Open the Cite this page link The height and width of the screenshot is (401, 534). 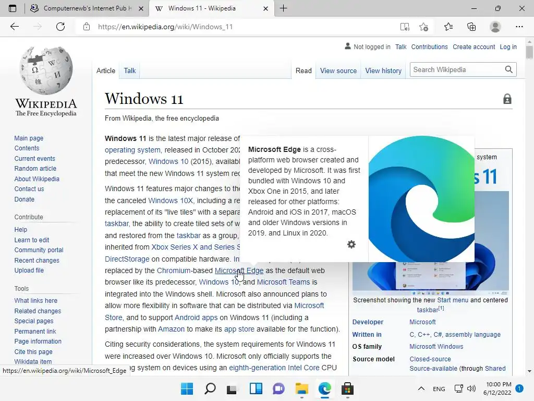coord(33,351)
